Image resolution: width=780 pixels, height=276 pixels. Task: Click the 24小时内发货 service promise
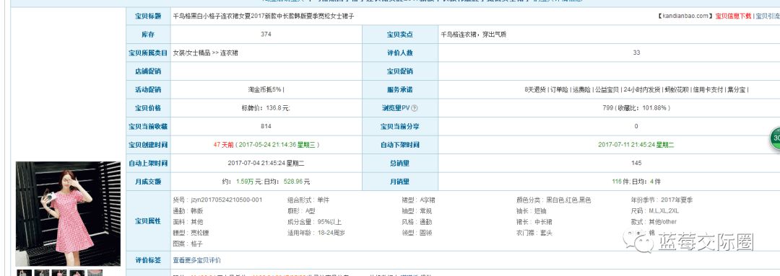click(642, 90)
